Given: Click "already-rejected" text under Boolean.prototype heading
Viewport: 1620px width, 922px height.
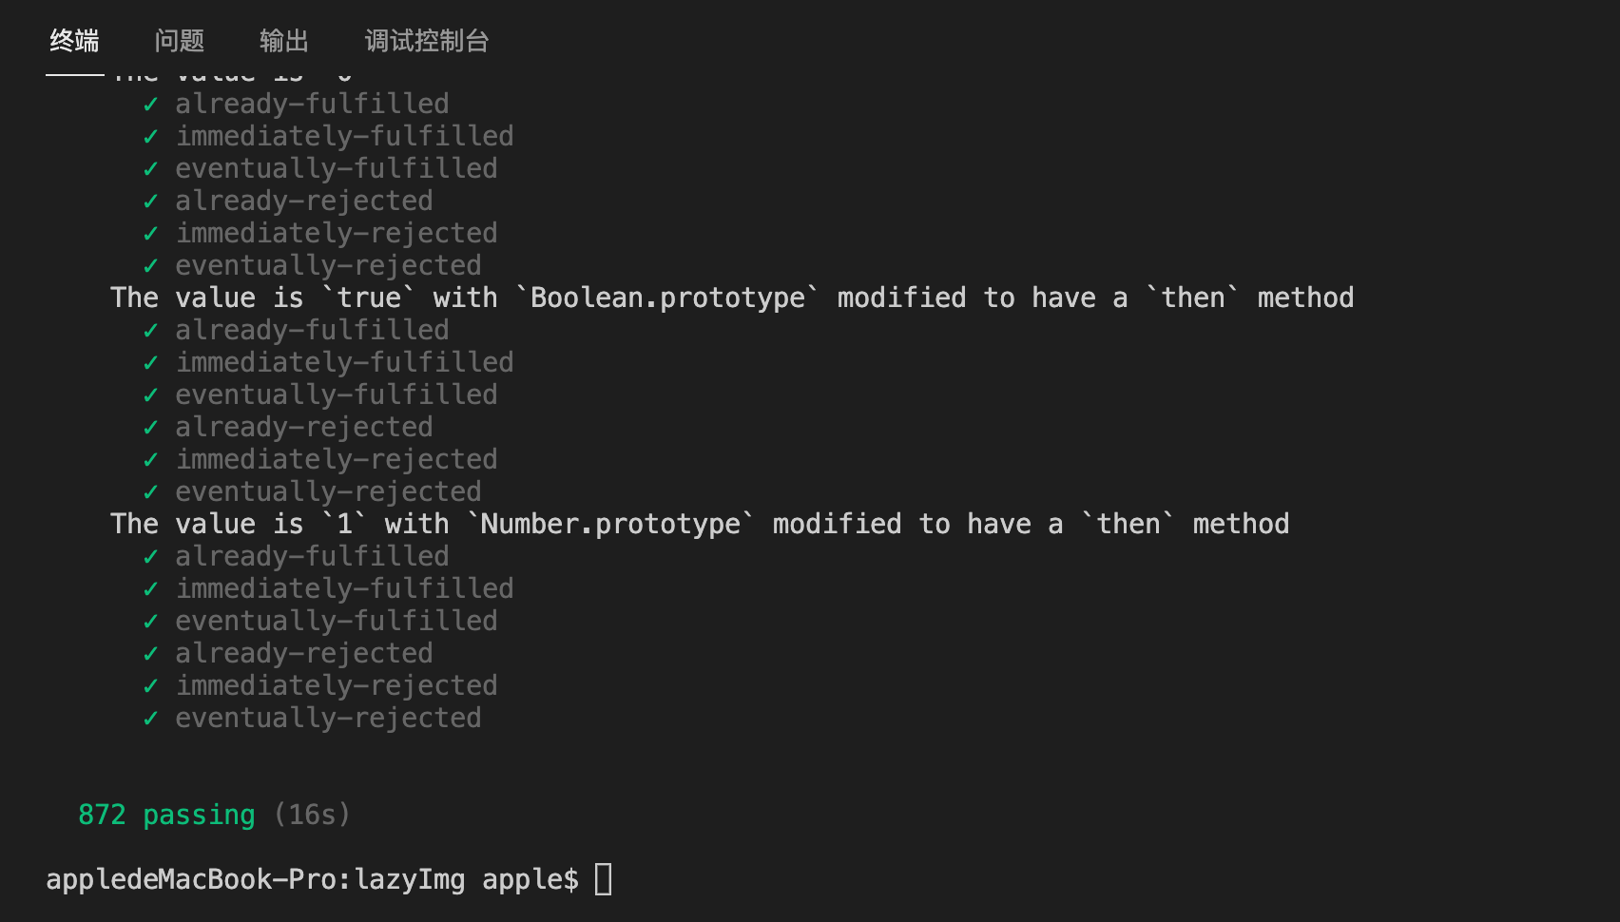Looking at the screenshot, I should [304, 427].
